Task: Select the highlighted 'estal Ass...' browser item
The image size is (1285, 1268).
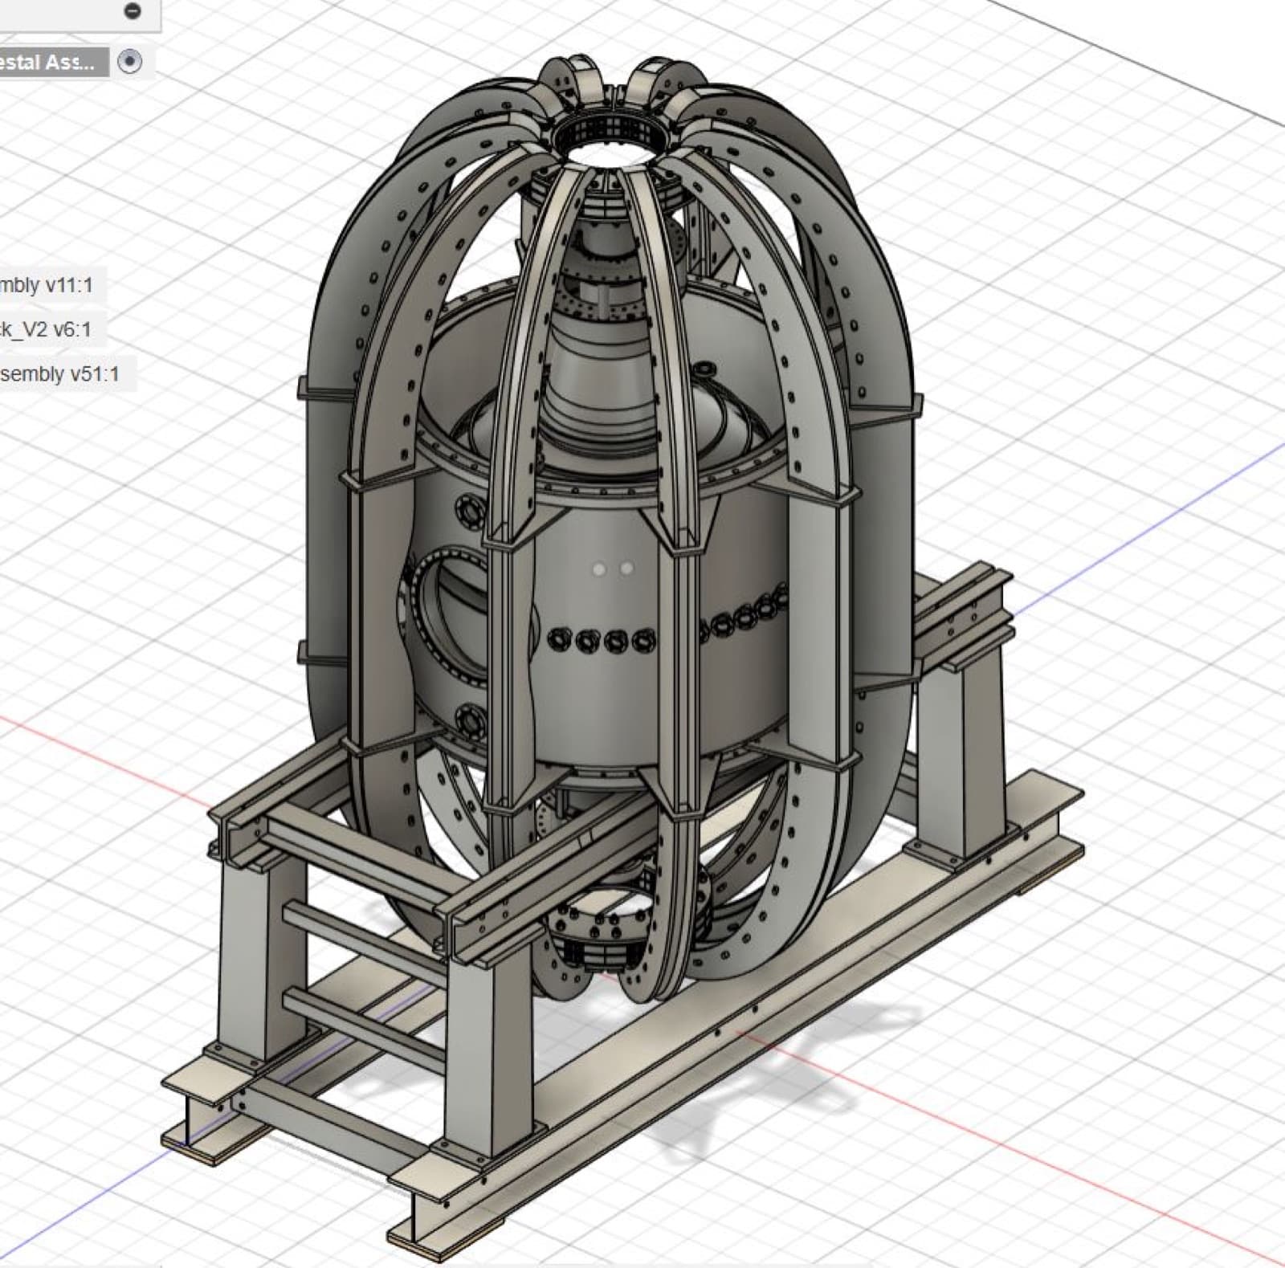Action: pos(53,62)
